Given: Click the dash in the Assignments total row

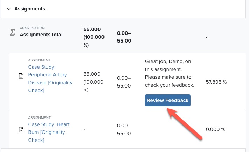Looking at the screenshot, I should click(x=207, y=37).
